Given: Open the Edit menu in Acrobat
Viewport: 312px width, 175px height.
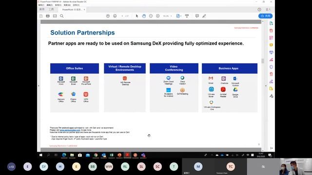Looking at the screenshot, I should (50, 5).
